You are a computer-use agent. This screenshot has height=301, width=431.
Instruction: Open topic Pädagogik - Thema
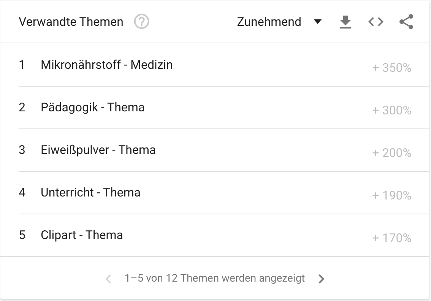[x=93, y=108]
